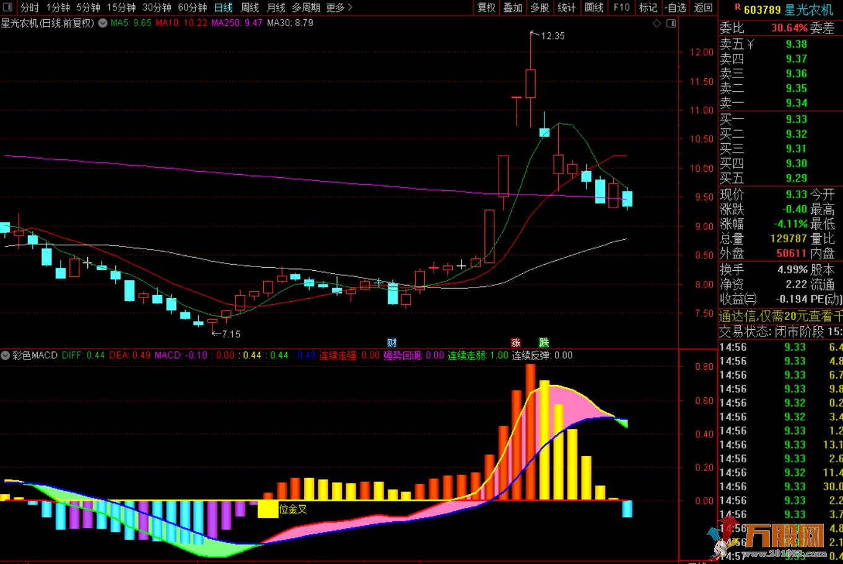Click the 7.15 low price label
The height and width of the screenshot is (564, 843).
tap(231, 334)
